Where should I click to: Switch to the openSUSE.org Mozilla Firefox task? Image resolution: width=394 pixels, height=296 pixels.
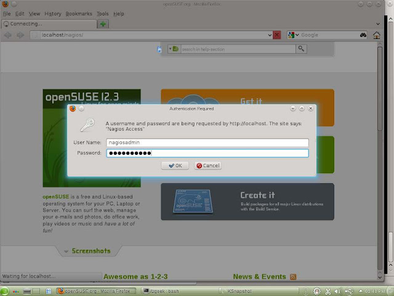click(97, 291)
